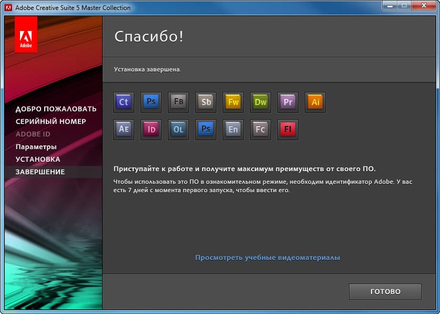Click the Приступайте к работе bold heading
The height and width of the screenshot is (314, 440).
click(244, 169)
